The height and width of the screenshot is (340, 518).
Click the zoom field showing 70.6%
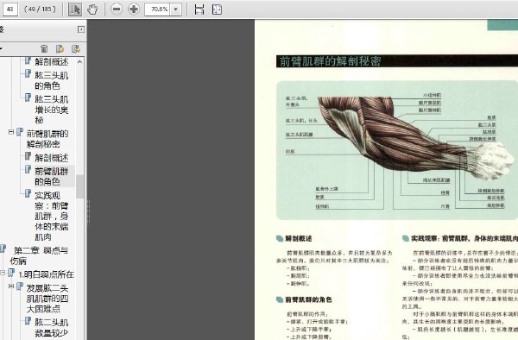click(158, 9)
